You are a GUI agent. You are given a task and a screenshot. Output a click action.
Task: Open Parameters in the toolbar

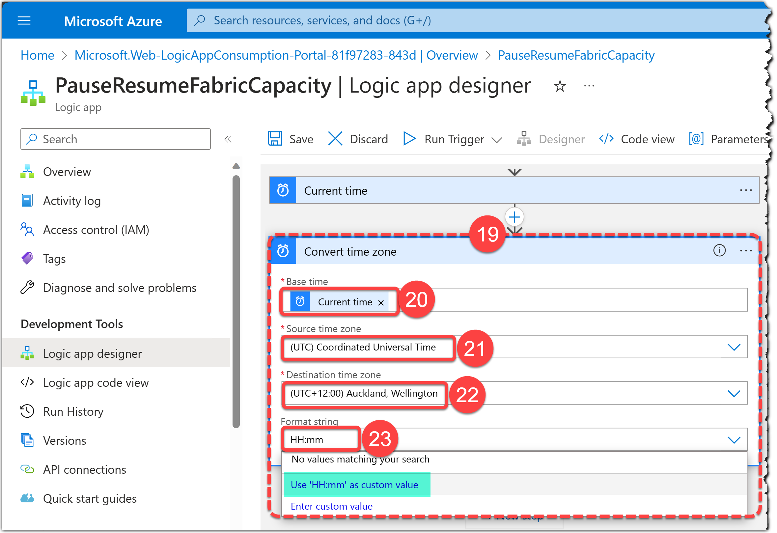[x=729, y=139]
